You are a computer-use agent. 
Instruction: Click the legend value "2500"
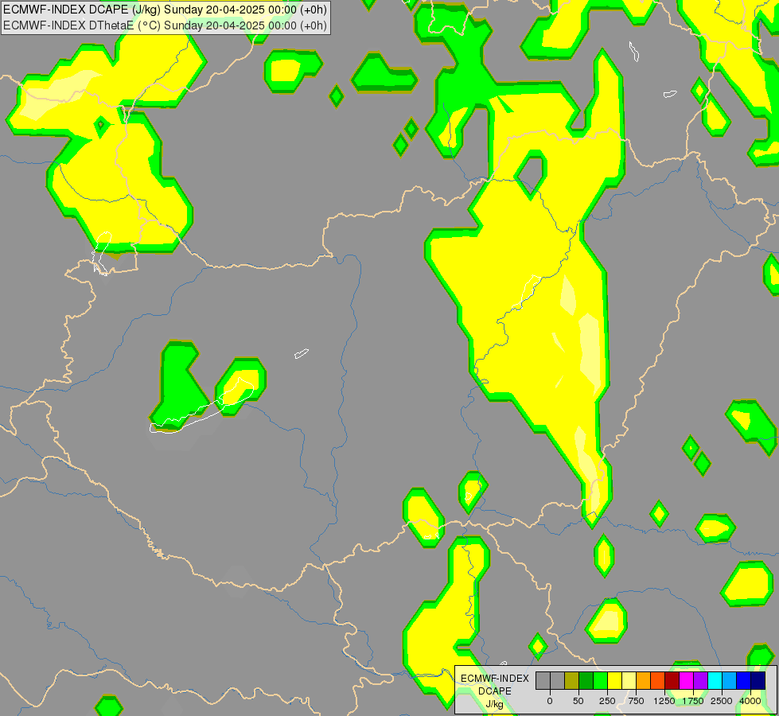pos(722,701)
